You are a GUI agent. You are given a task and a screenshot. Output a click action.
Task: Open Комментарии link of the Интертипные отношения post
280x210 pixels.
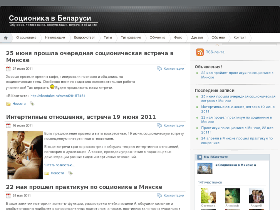point(174,126)
